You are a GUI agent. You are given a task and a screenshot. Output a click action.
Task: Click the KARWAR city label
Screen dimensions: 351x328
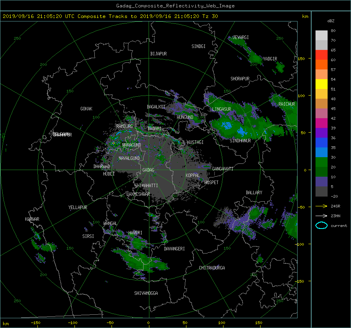coord(32,219)
